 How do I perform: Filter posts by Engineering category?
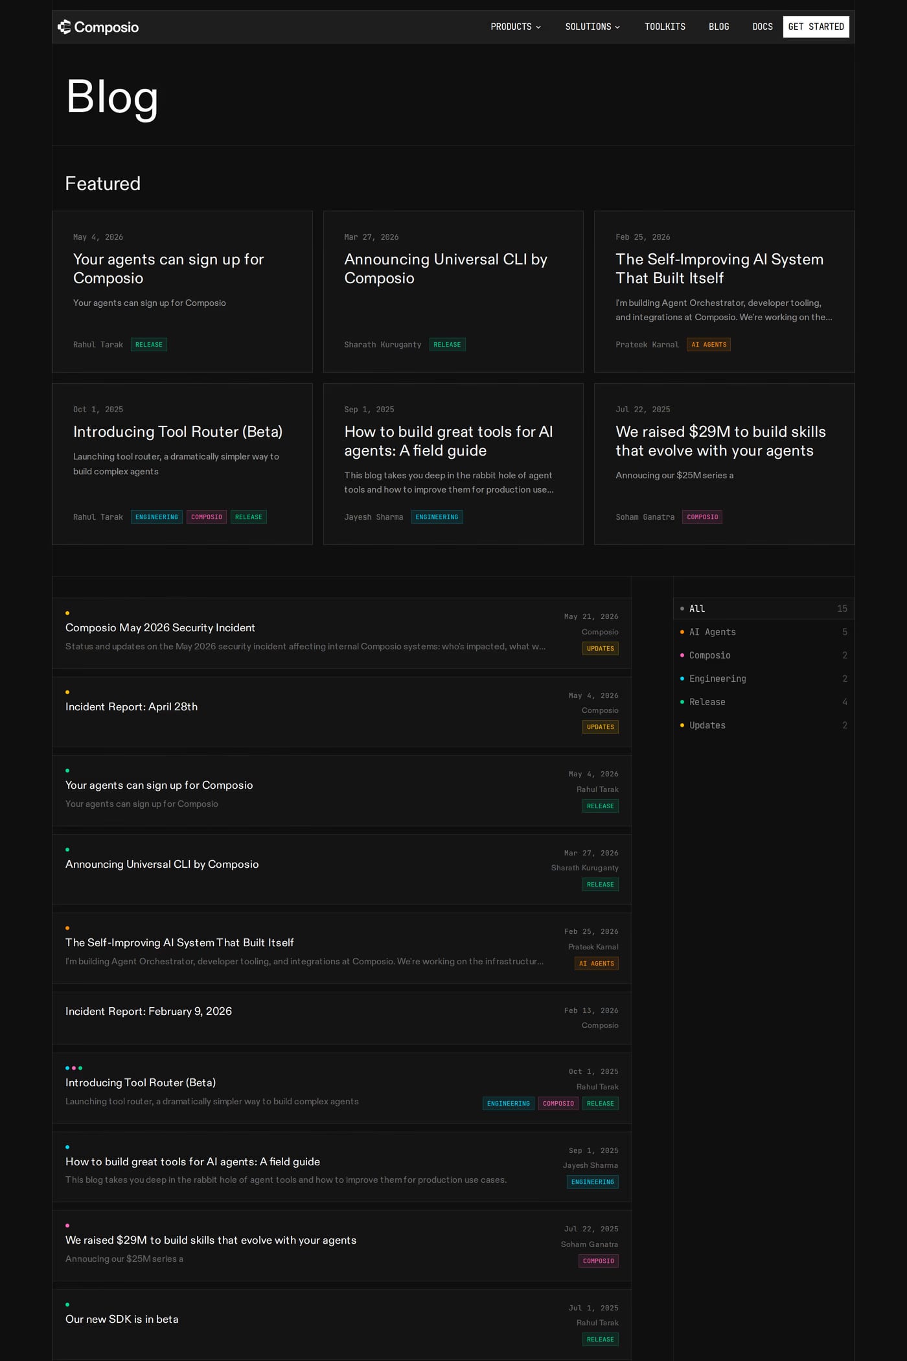[x=764, y=679]
